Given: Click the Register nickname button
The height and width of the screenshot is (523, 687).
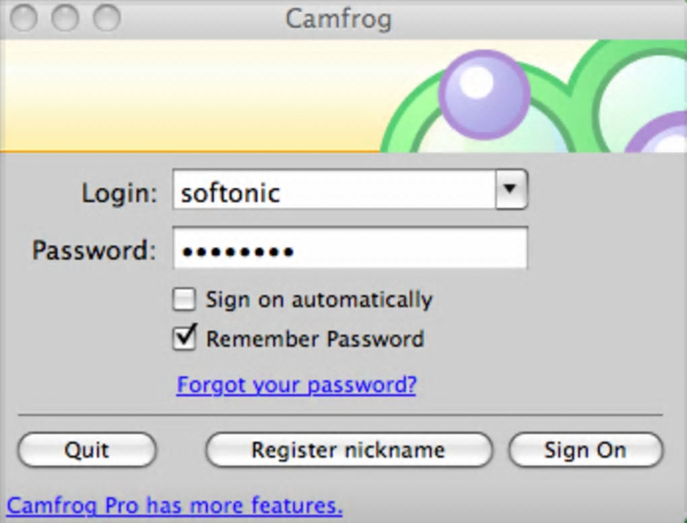Looking at the screenshot, I should [348, 450].
